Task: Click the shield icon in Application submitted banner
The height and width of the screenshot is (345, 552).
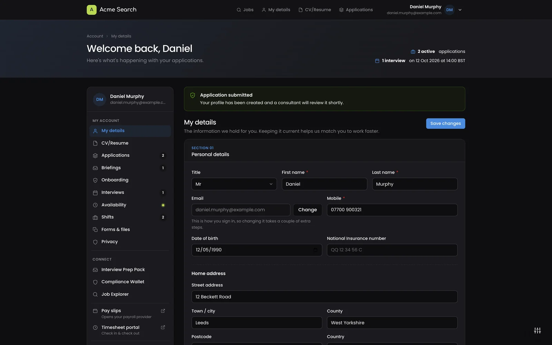Action: pos(193,96)
